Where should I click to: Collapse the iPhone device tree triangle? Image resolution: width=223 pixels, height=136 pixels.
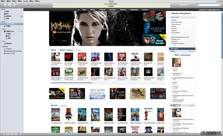tap(3, 31)
